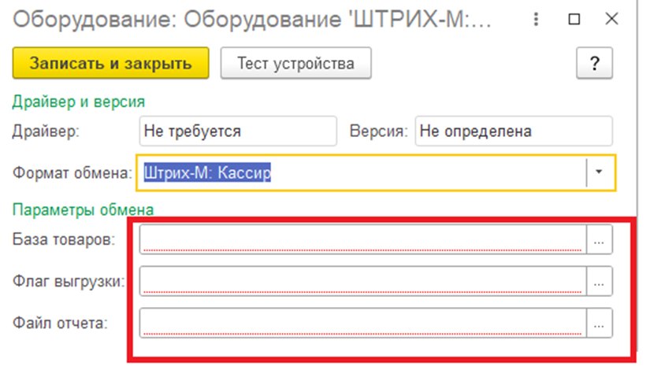The image size is (650, 385).
Task: Click the 'База товаров:' label
Action: coord(64,239)
